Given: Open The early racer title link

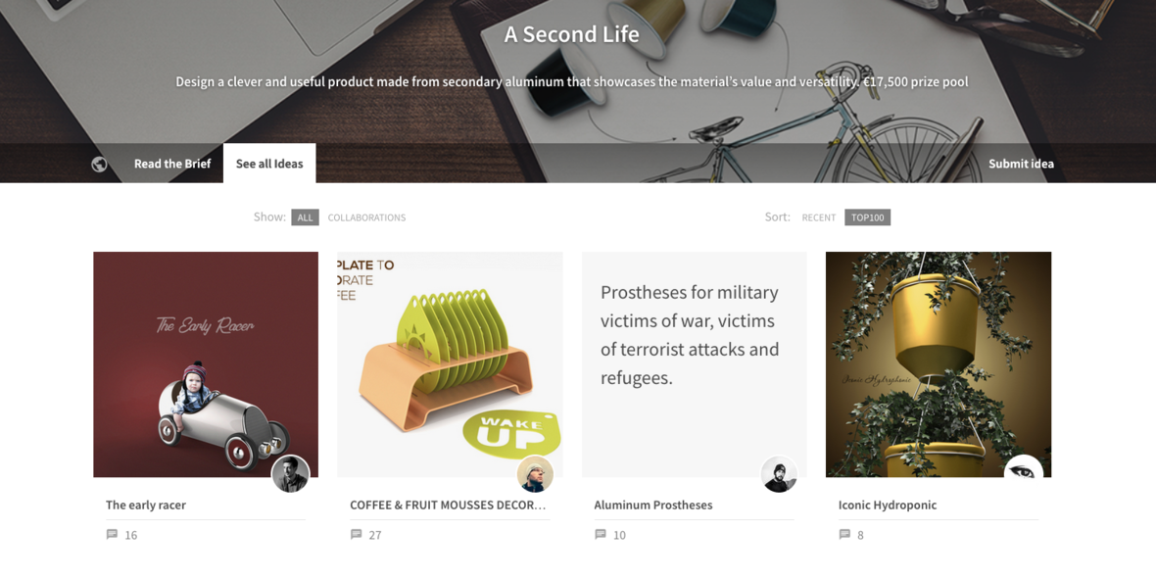Looking at the screenshot, I should pos(146,505).
